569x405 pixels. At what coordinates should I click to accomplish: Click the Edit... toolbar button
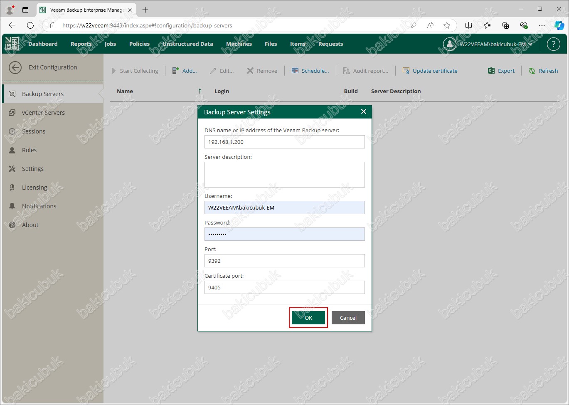click(222, 71)
